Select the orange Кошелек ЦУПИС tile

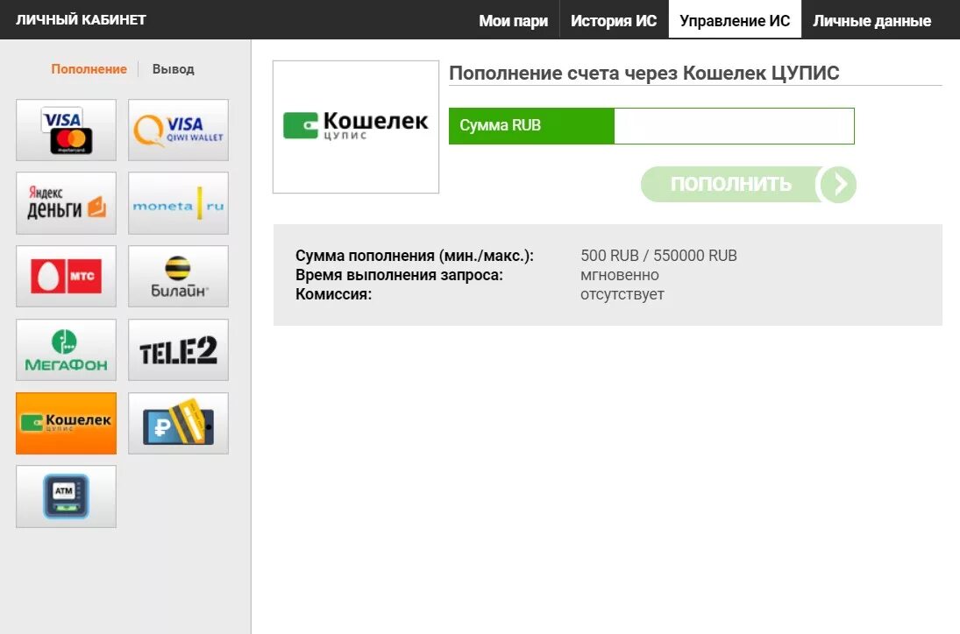pos(66,423)
